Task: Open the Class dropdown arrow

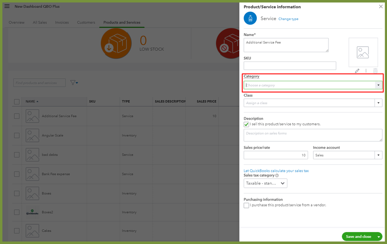Action: coord(378,103)
